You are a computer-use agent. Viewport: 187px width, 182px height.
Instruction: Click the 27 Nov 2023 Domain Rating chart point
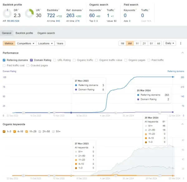pyautogui.click(x=71, y=113)
